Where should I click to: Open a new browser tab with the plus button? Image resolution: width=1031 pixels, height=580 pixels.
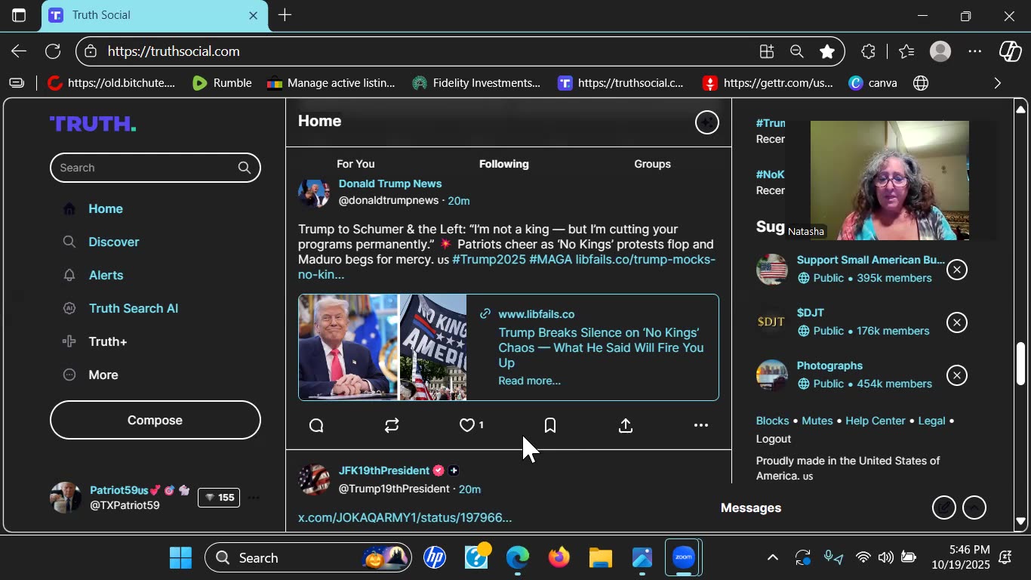pos(285,15)
